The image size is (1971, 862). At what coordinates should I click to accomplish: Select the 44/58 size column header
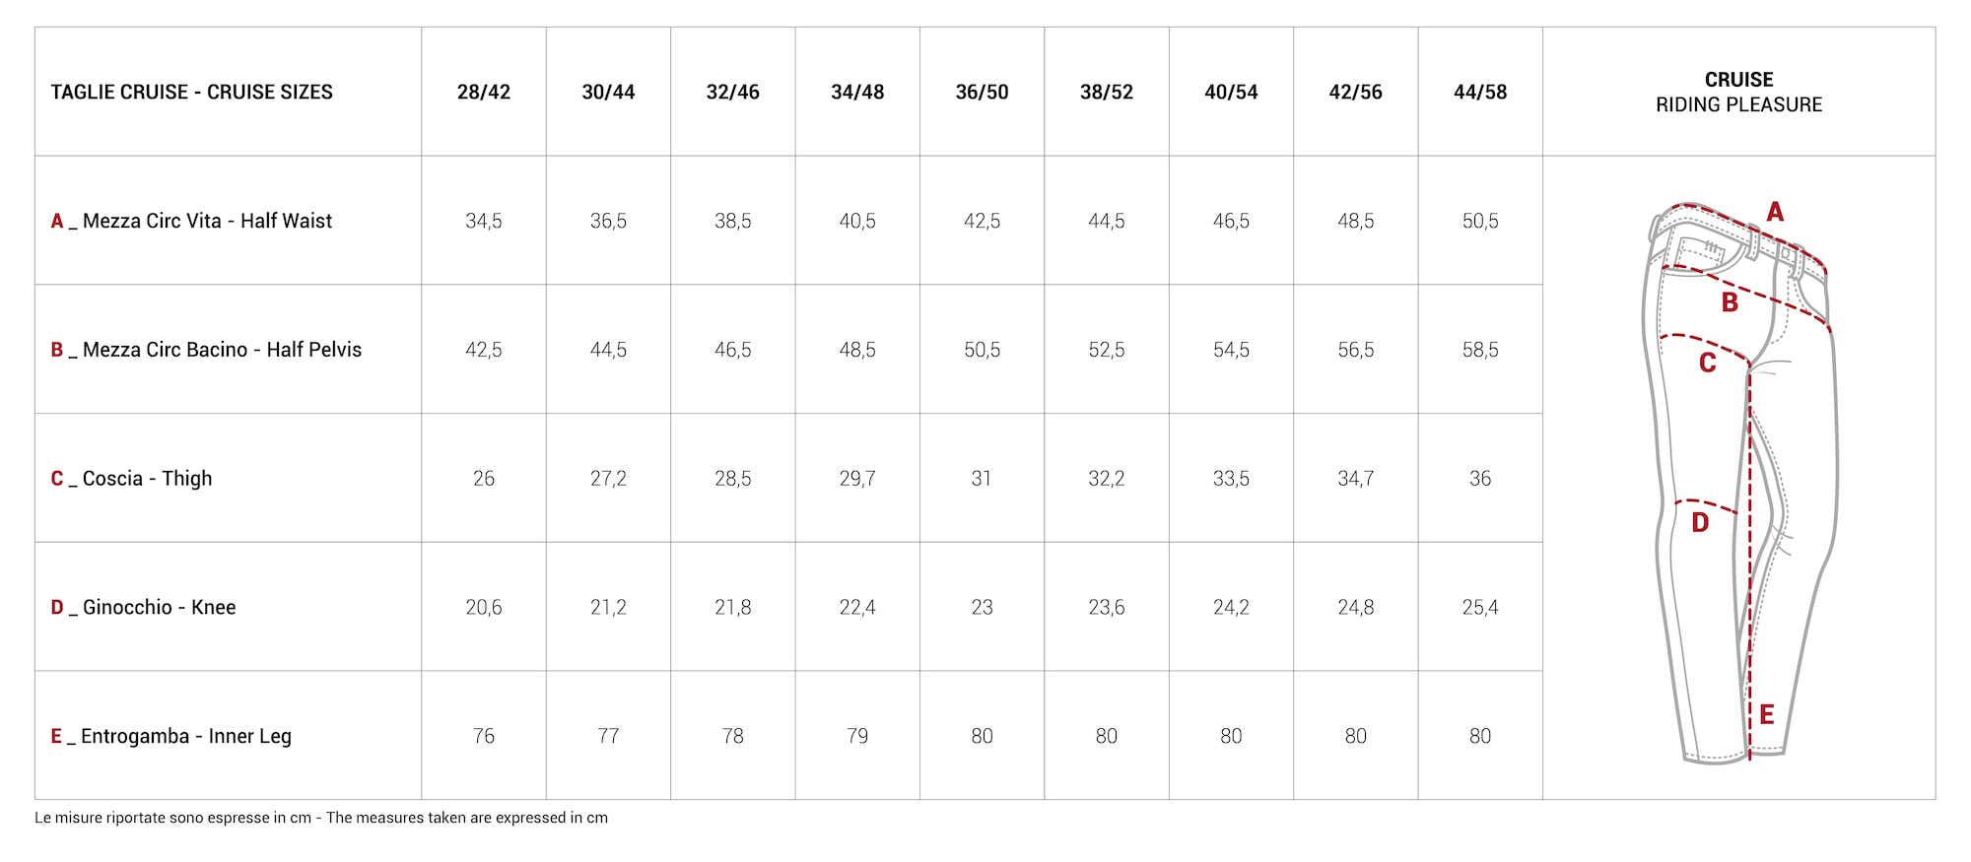pos(1480,92)
